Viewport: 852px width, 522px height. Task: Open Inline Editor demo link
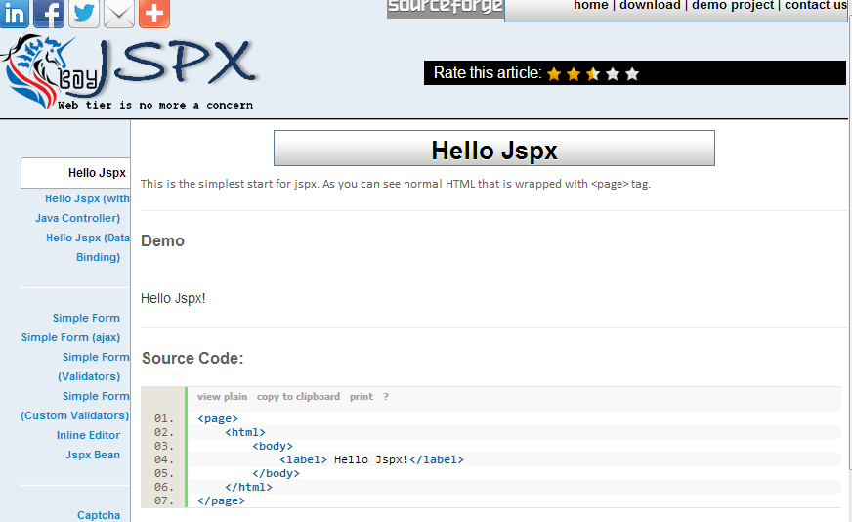(88, 435)
